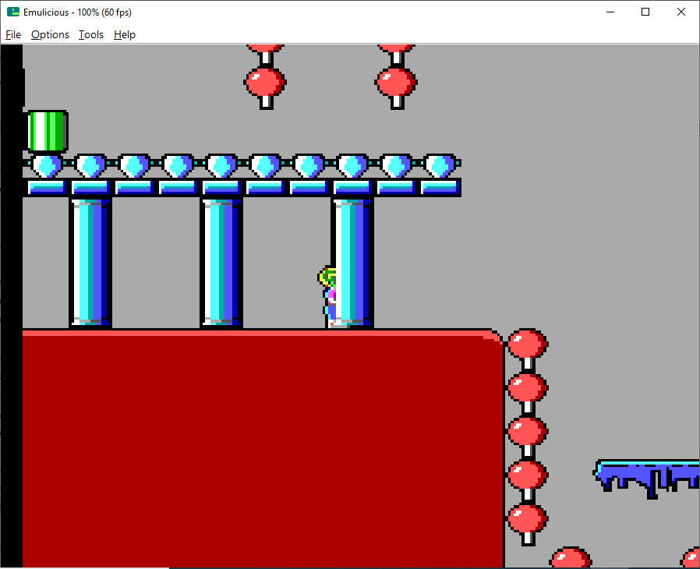
Task: Close the Emulicious window
Action: (x=681, y=12)
